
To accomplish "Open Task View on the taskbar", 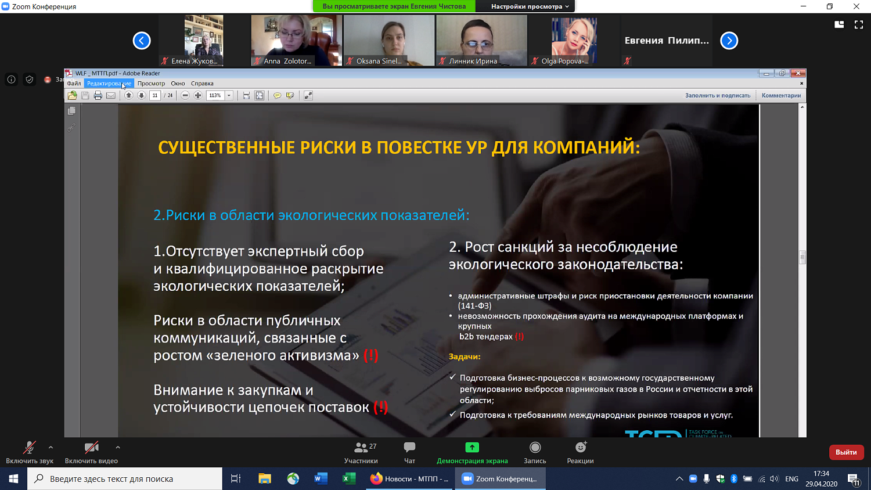I will 236,479.
